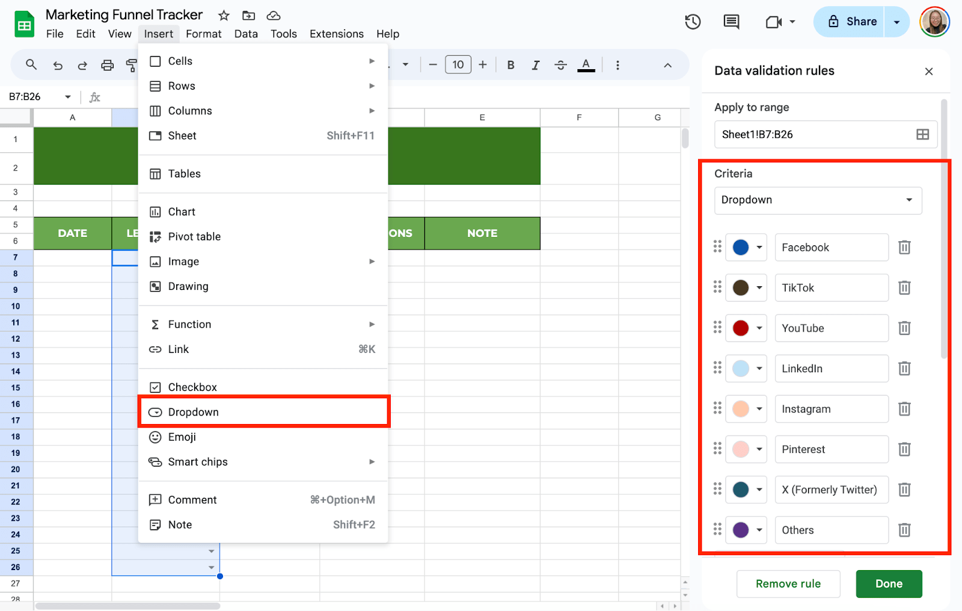This screenshot has height=611, width=962.
Task: Select Dropdown from the Insert menu
Action: click(263, 412)
